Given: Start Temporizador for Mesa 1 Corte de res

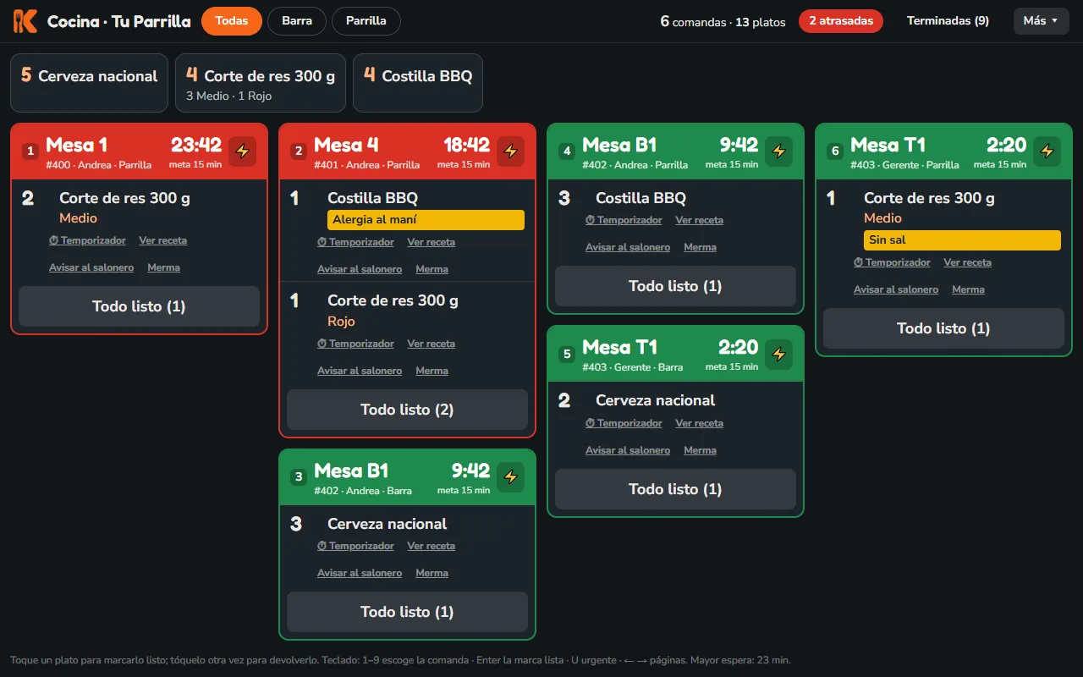Looking at the screenshot, I should [x=87, y=240].
